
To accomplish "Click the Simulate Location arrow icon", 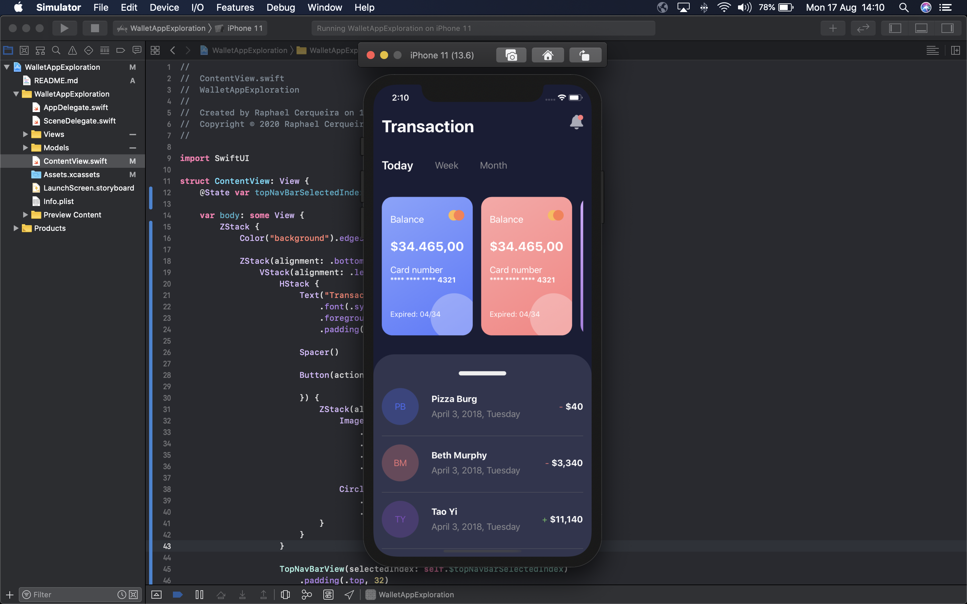I will [349, 594].
